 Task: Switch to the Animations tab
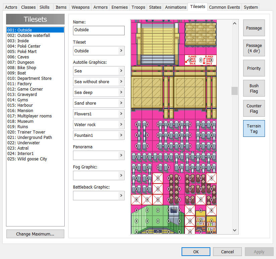176,7
